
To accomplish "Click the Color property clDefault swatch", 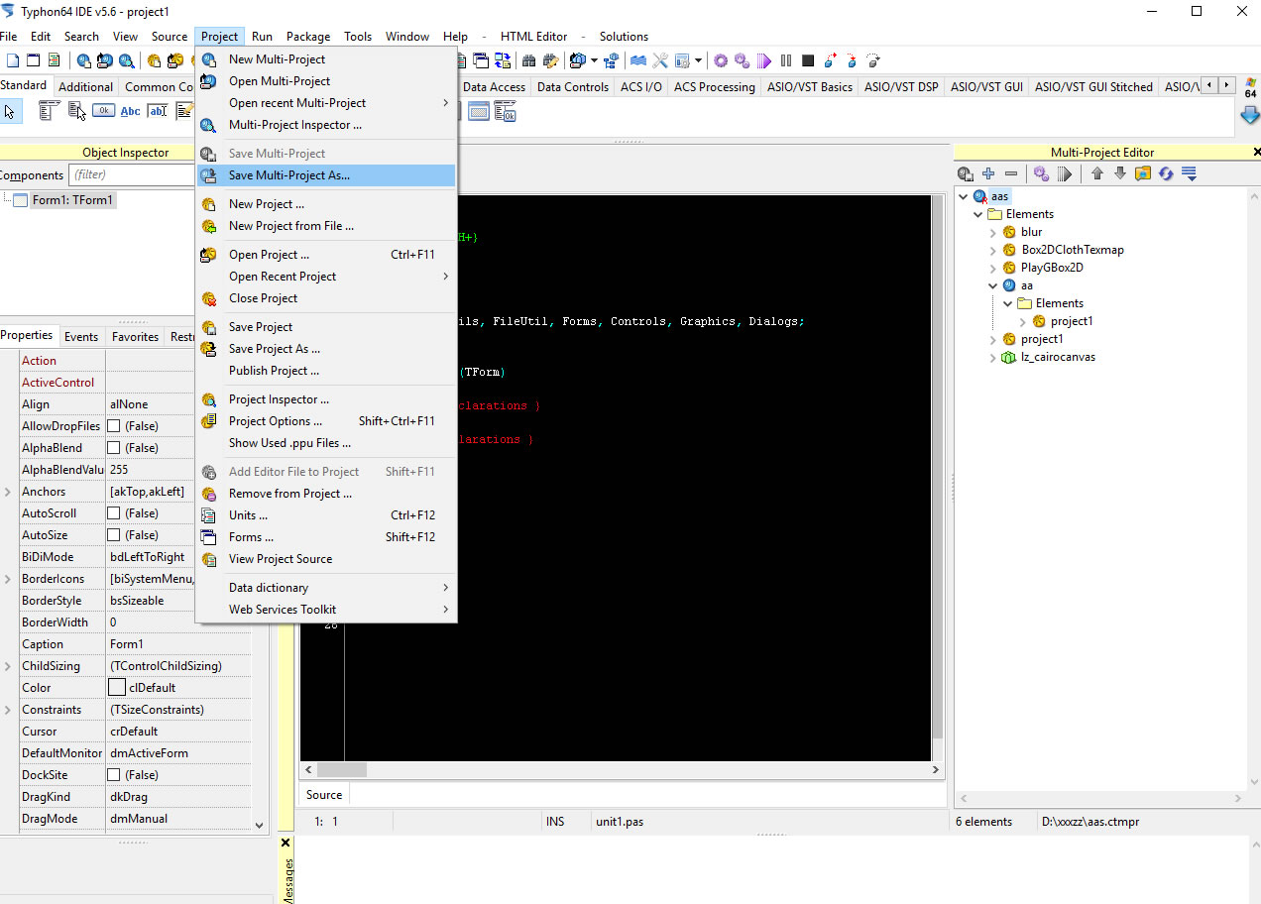I will pos(117,688).
